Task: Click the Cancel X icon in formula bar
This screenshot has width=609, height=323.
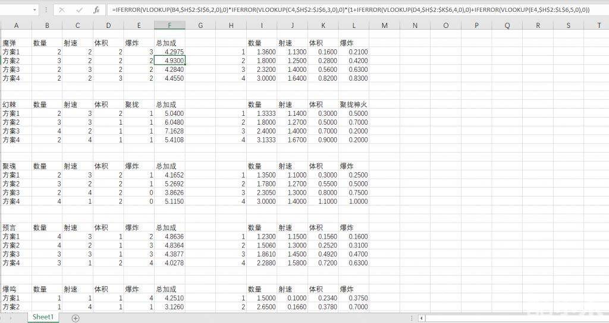Action: pos(62,10)
